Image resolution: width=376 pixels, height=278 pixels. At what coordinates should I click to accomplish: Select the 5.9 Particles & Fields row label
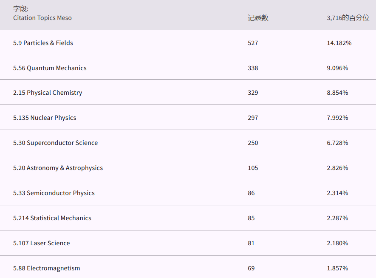point(43,43)
